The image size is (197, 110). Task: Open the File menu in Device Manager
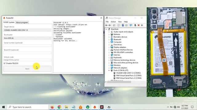point(107,22)
